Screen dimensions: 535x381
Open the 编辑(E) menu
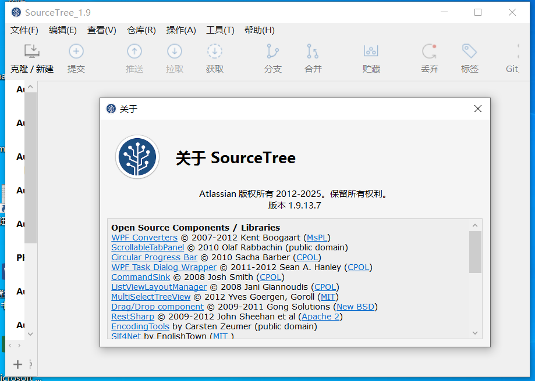coord(63,30)
